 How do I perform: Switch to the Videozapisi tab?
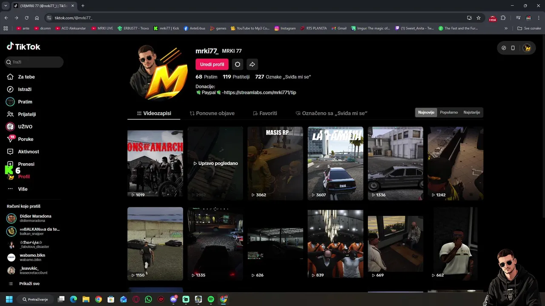click(154, 113)
